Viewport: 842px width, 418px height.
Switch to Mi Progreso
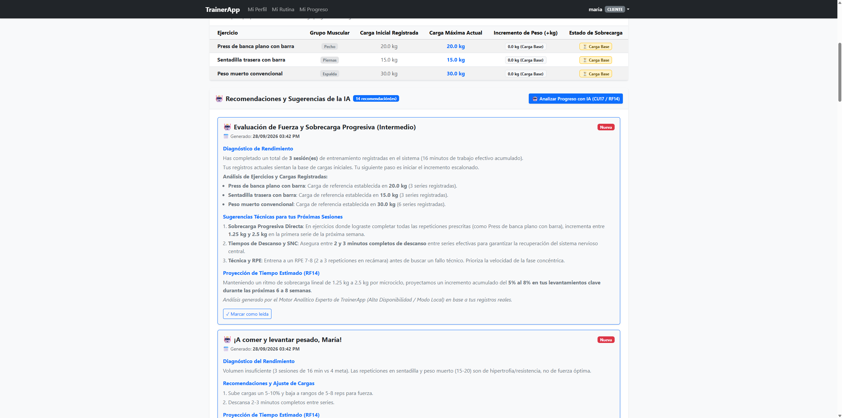(x=314, y=9)
